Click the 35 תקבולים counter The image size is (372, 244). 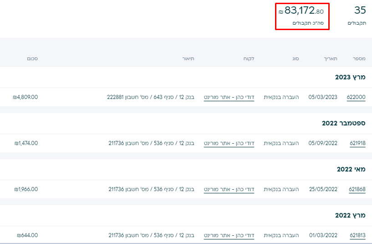(x=357, y=16)
